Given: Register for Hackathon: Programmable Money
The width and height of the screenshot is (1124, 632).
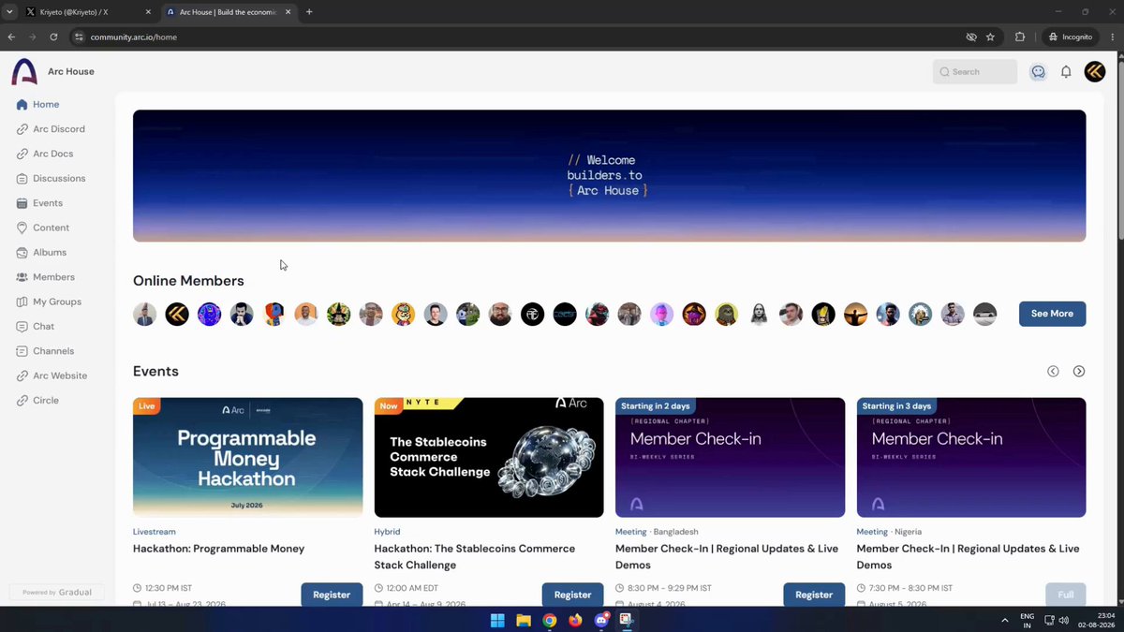Looking at the screenshot, I should point(332,595).
